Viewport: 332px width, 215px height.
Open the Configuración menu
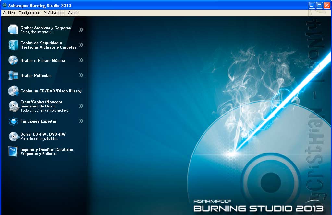point(29,13)
